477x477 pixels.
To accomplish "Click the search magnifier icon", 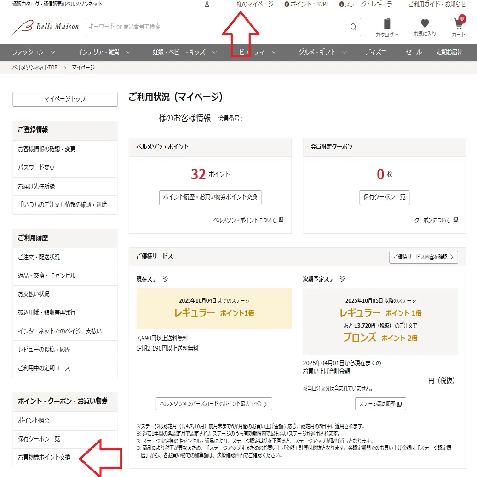I will 353,27.
